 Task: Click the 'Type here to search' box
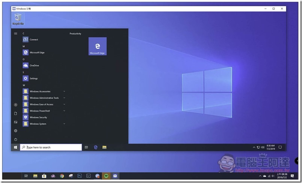click(x=51, y=147)
